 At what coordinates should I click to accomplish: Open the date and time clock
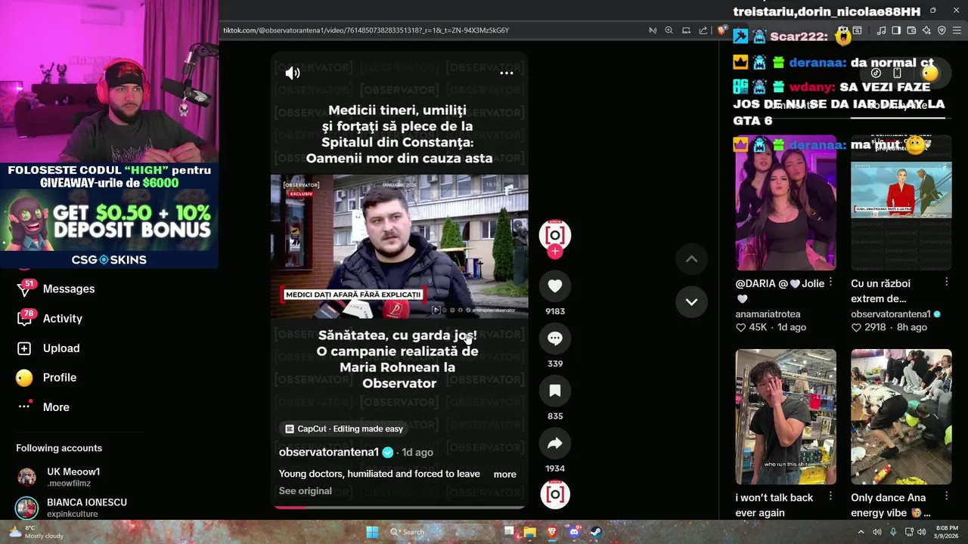tap(948, 532)
